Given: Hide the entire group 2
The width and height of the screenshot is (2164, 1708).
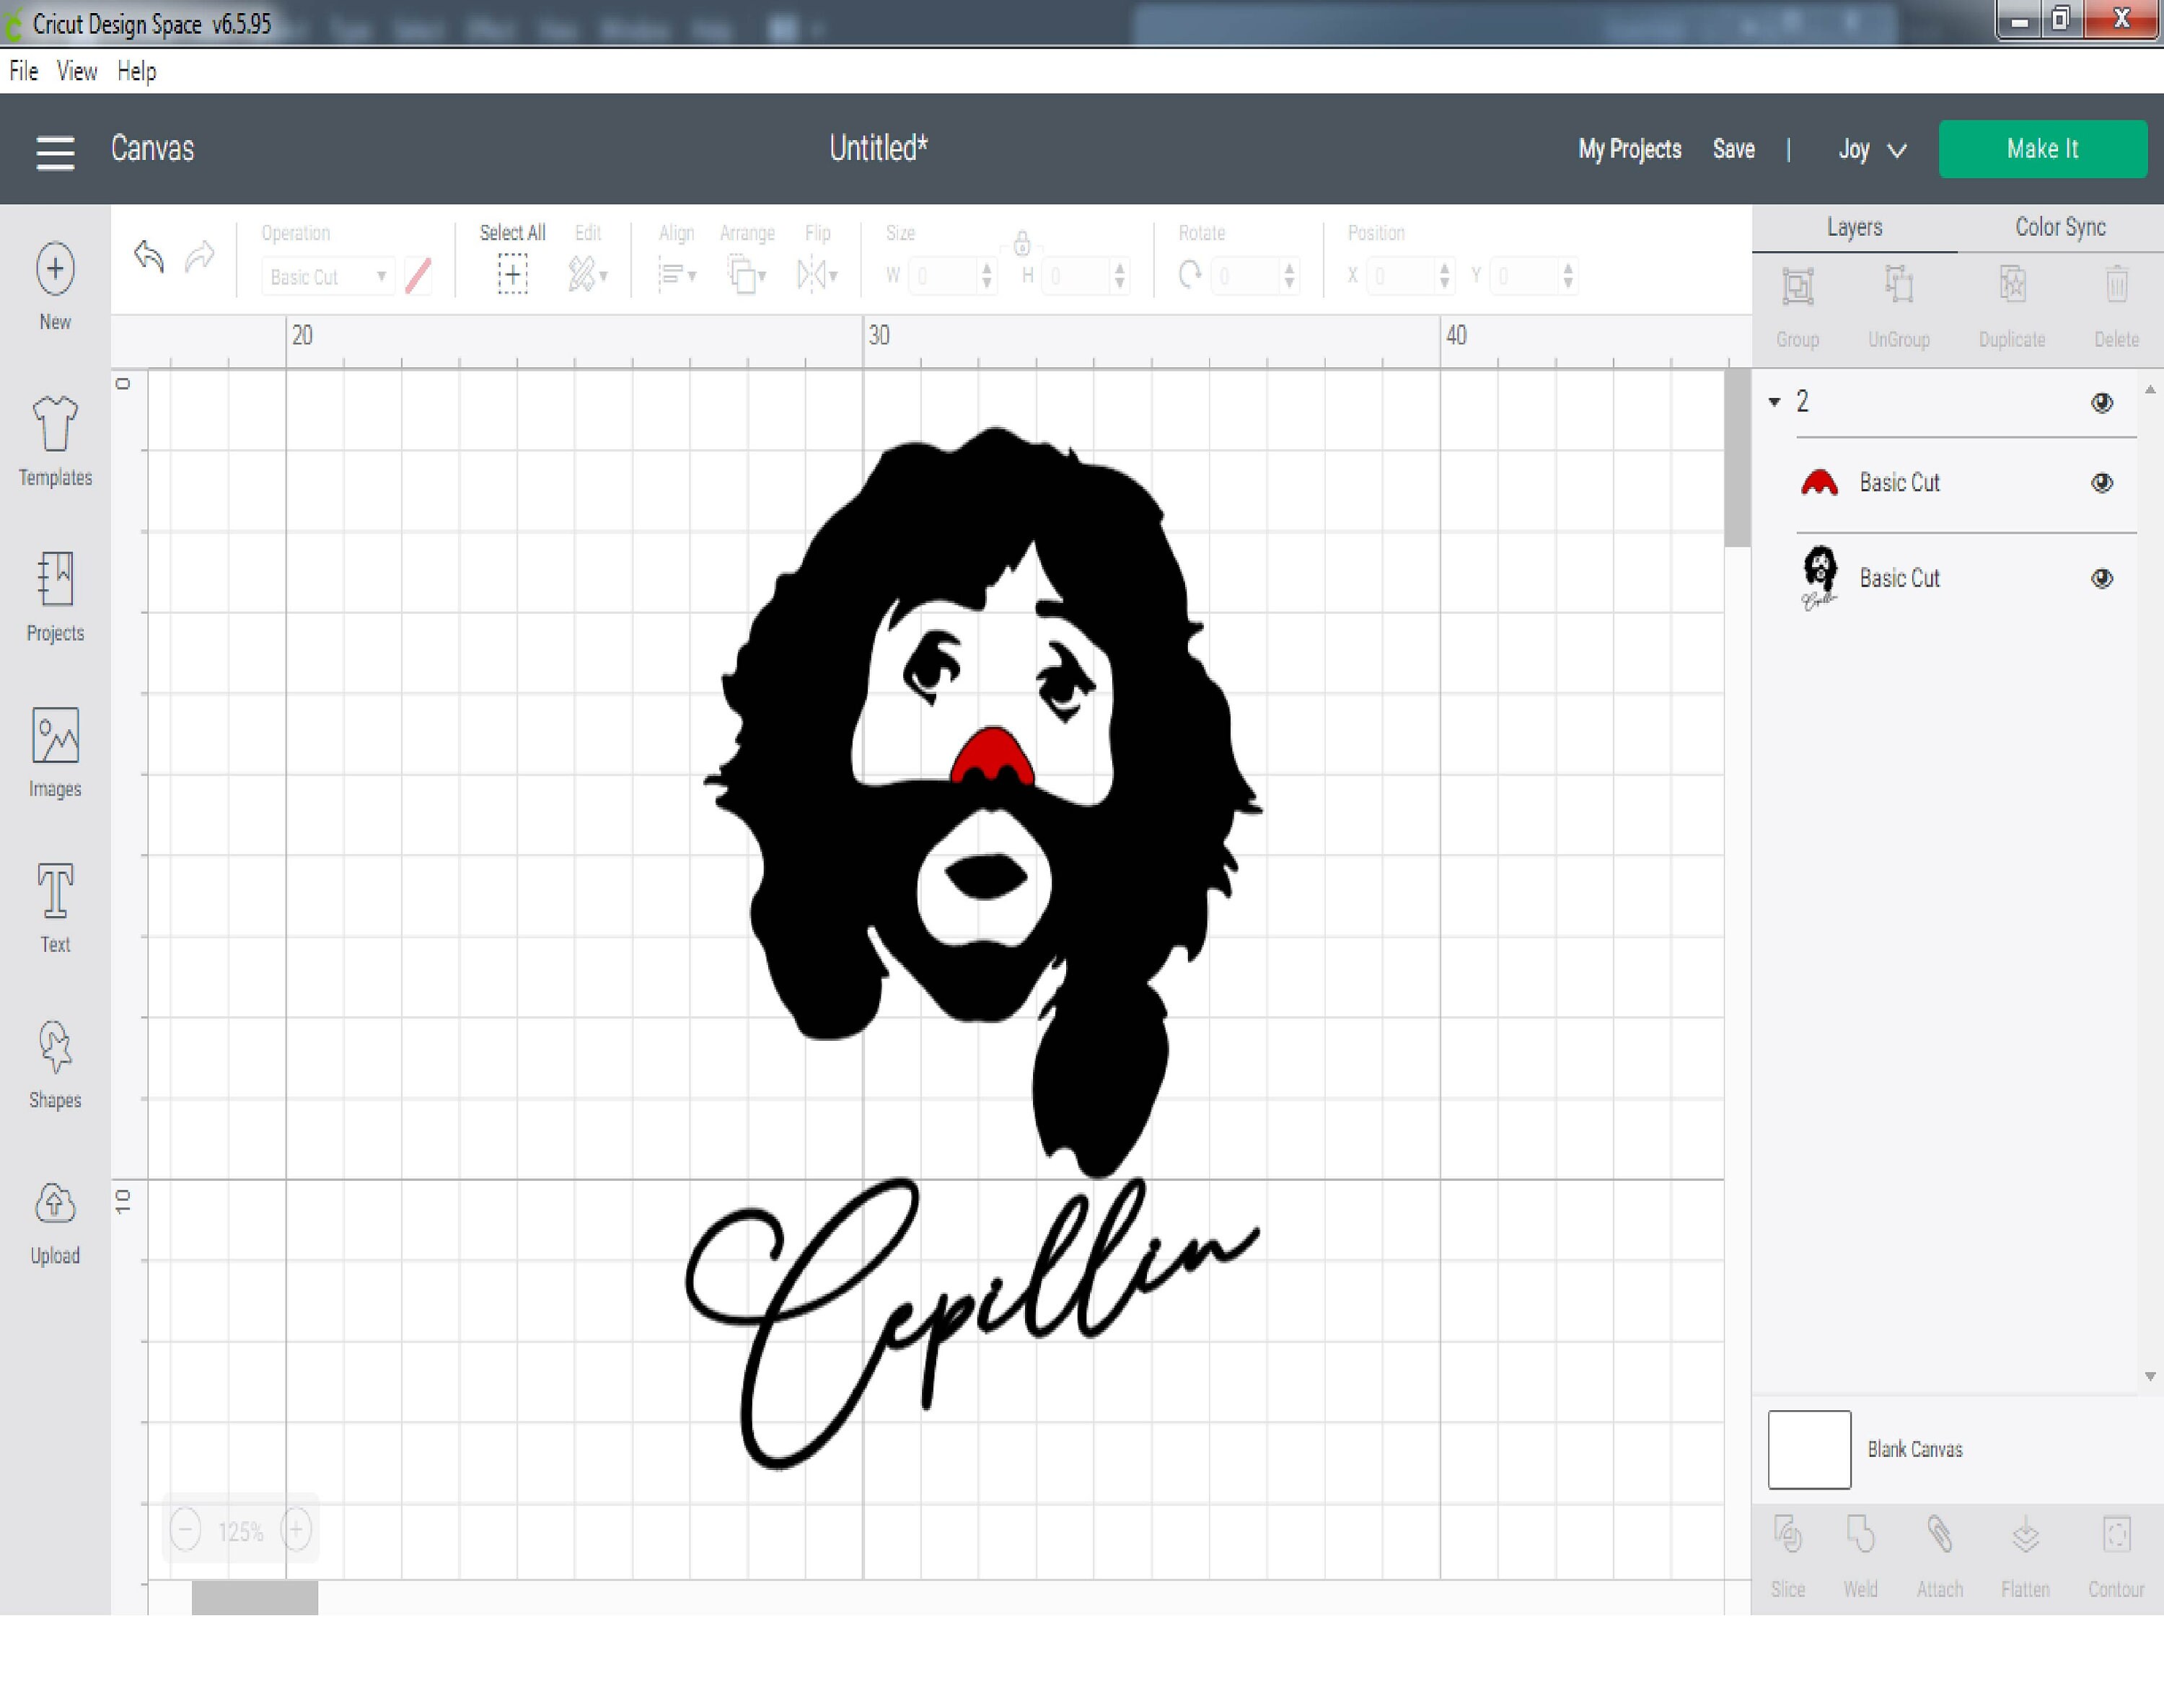Looking at the screenshot, I should click(x=2102, y=403).
